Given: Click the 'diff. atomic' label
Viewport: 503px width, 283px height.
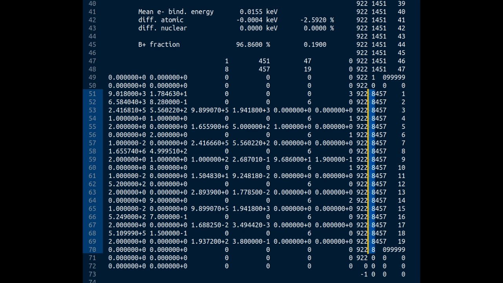Looking at the screenshot, I should [x=161, y=20].
